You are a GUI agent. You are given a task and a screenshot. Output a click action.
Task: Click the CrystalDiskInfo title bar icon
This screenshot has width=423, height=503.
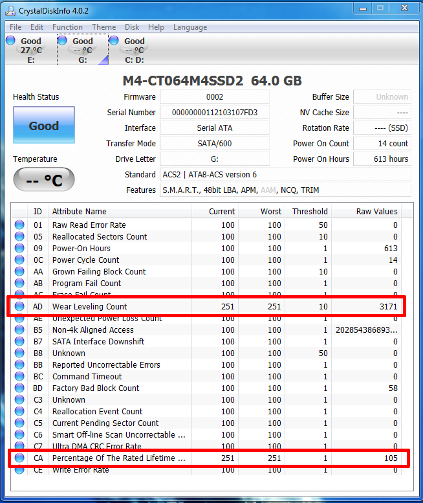[x=10, y=11]
